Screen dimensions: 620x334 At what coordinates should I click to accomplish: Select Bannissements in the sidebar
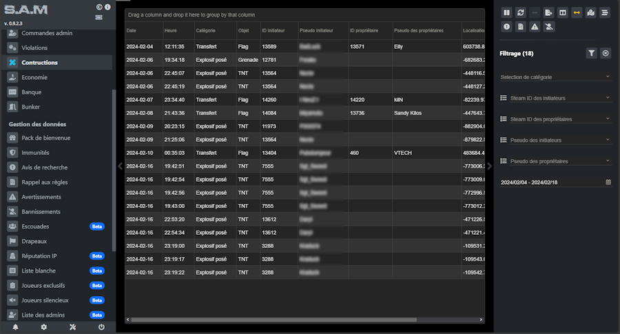click(41, 211)
